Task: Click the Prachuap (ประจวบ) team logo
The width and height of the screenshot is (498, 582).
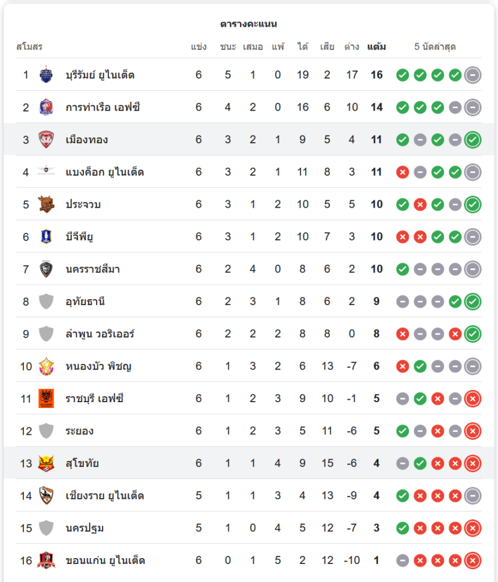Action: (46, 204)
